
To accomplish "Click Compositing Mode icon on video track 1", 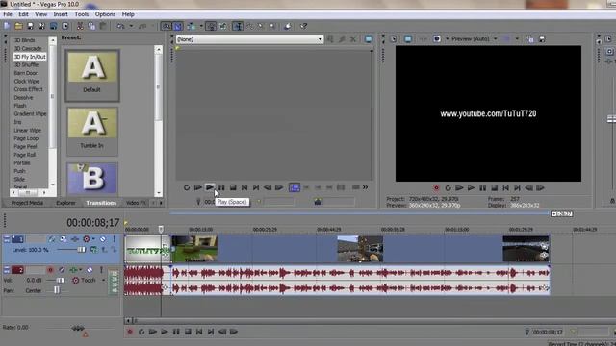I will click(x=94, y=250).
